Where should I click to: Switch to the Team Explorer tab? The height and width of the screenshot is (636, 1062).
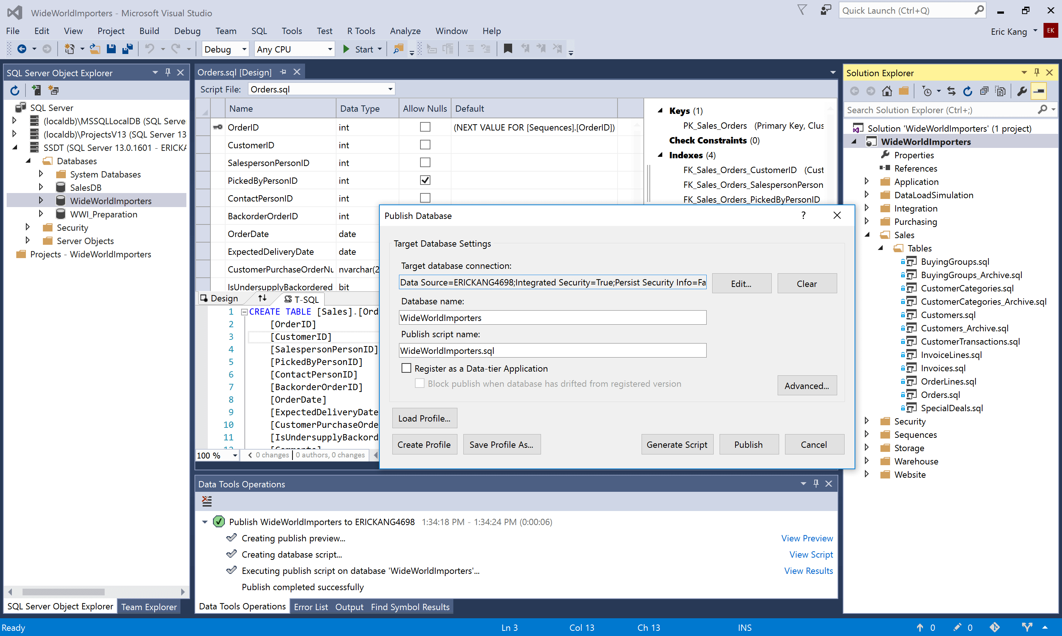point(149,606)
